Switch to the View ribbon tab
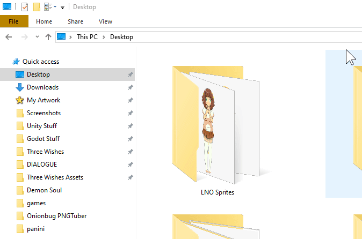This screenshot has height=239, width=362. pyautogui.click(x=105, y=21)
